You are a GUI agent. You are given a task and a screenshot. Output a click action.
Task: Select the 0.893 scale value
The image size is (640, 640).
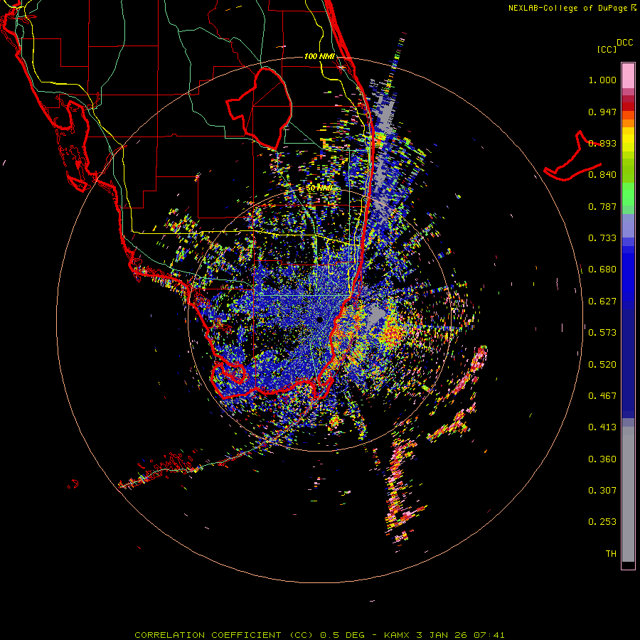pyautogui.click(x=602, y=143)
